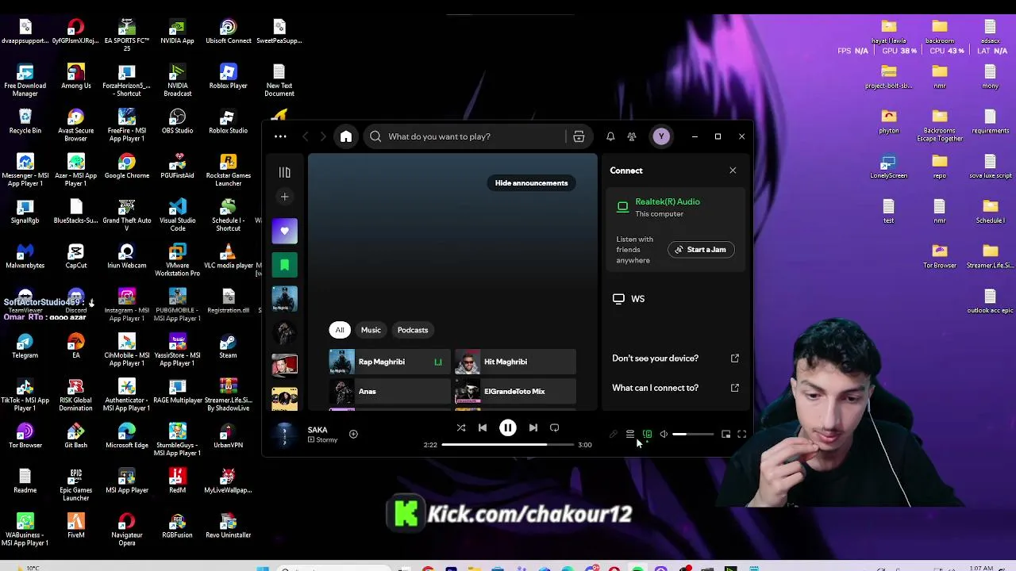Select the All filter chip
The width and height of the screenshot is (1016, 571).
(x=340, y=330)
